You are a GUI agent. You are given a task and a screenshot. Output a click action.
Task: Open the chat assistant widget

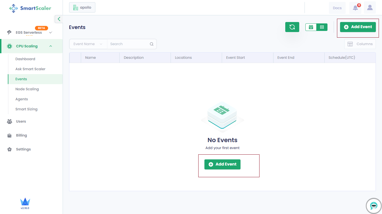point(374,206)
